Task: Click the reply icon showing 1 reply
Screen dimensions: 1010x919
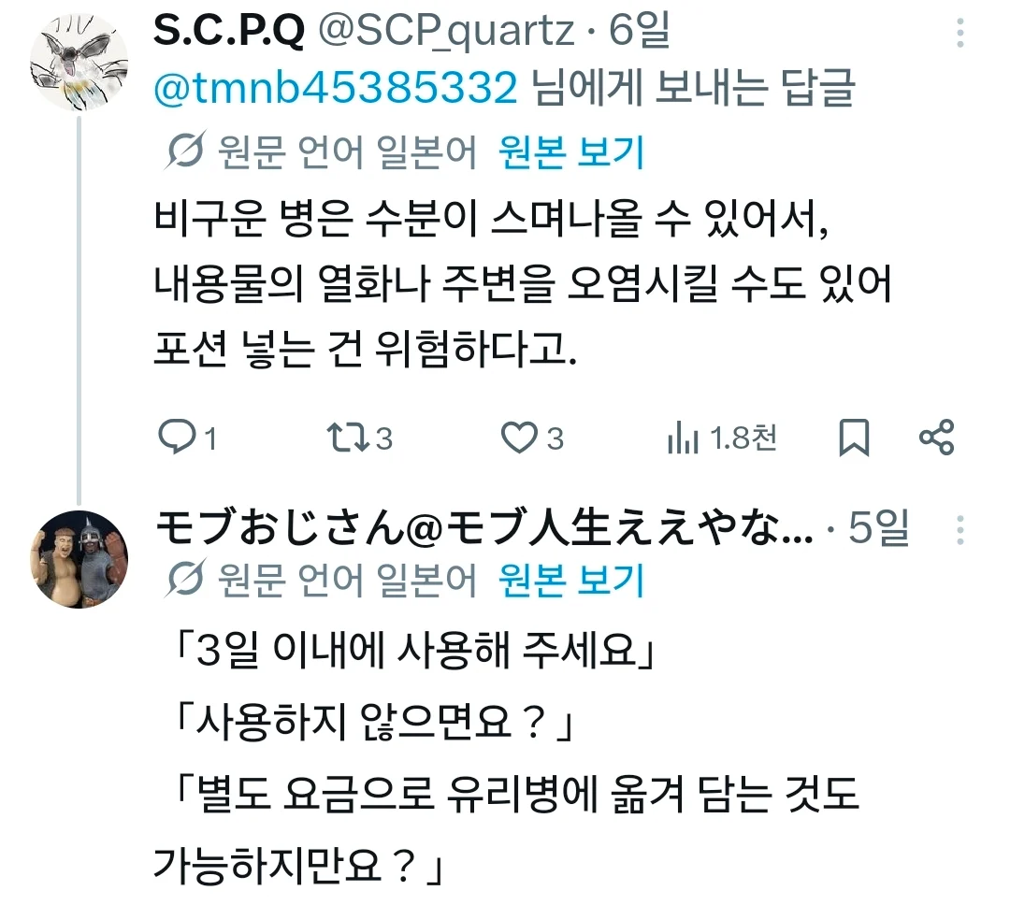Action: (179, 438)
